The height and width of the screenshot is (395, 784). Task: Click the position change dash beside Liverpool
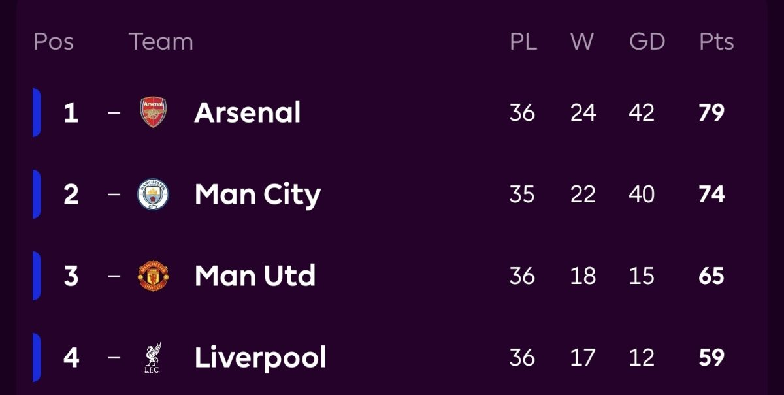click(x=114, y=358)
